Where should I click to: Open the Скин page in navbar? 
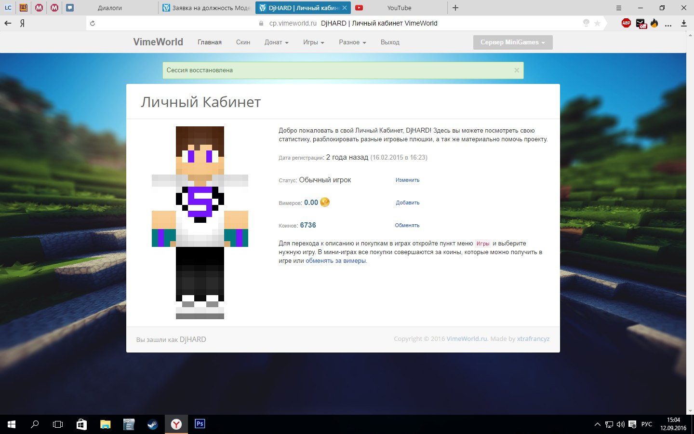coord(243,42)
